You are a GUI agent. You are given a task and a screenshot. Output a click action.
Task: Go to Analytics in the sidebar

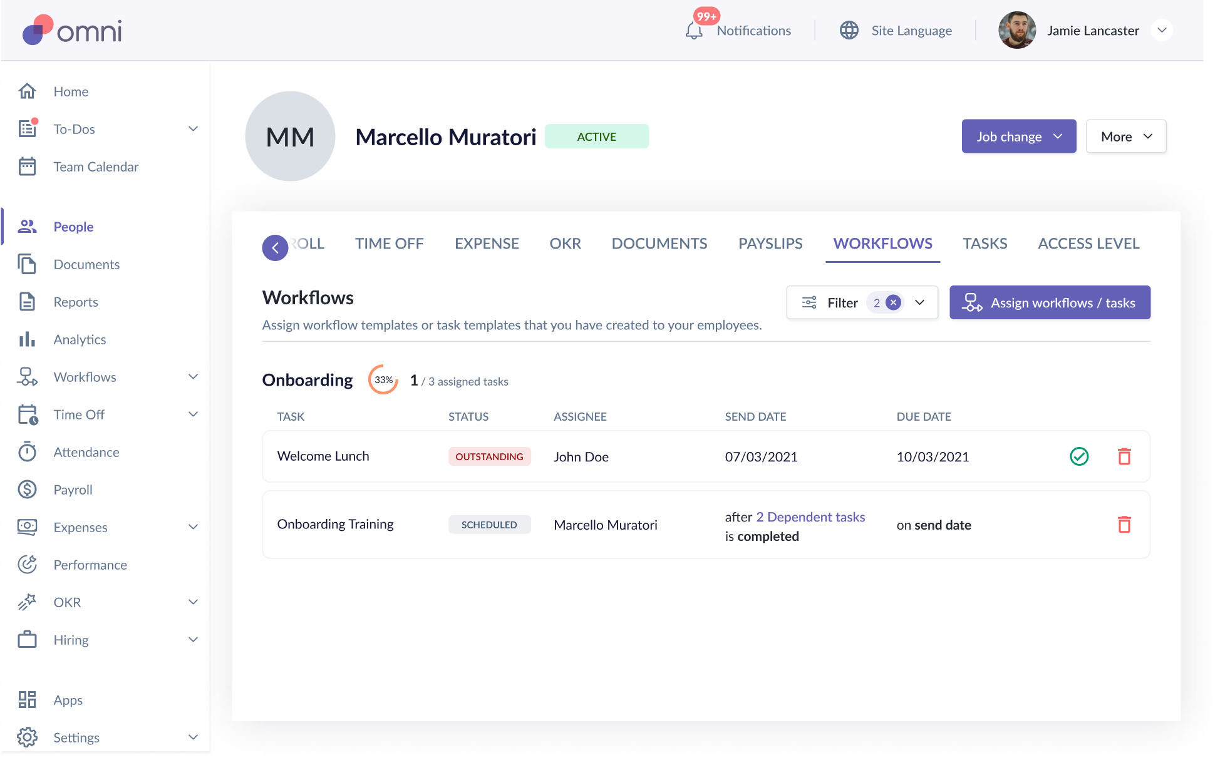point(80,339)
